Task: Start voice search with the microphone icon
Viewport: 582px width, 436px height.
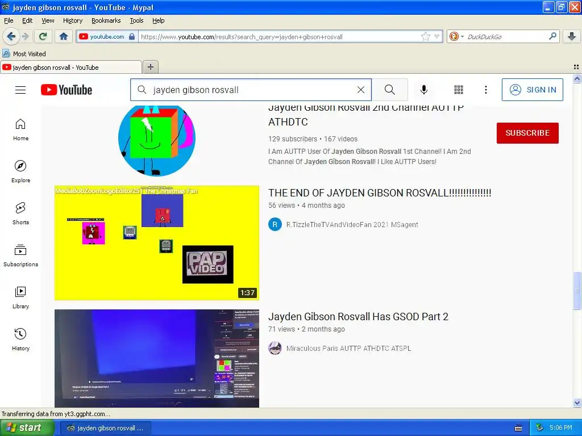Action: pos(424,90)
